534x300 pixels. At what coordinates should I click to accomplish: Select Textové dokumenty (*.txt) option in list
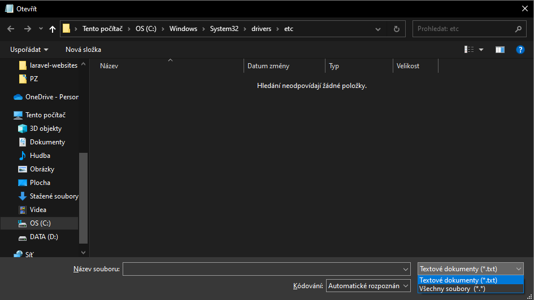[x=458, y=280]
